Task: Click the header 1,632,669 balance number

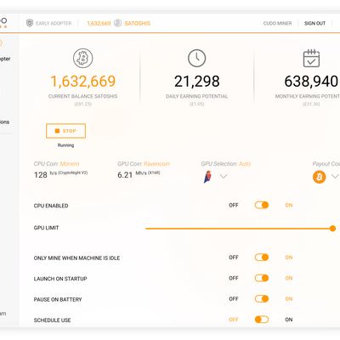Action: click(x=99, y=23)
